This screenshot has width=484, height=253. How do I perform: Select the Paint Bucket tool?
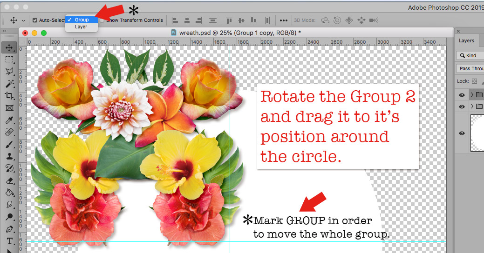click(9, 193)
